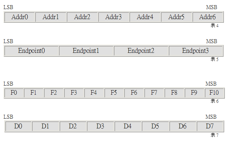
Task: Select the D7 cell
Action: [x=210, y=126]
